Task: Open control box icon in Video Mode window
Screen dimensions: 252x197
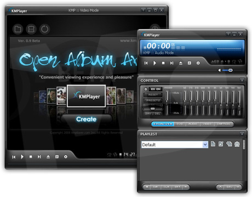Action: coord(66,157)
